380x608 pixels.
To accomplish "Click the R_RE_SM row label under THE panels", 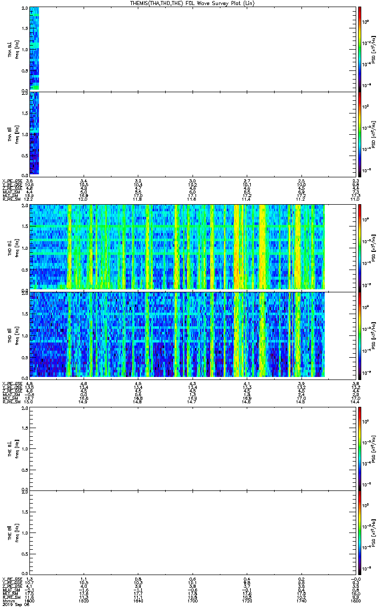I will pos(11,597).
